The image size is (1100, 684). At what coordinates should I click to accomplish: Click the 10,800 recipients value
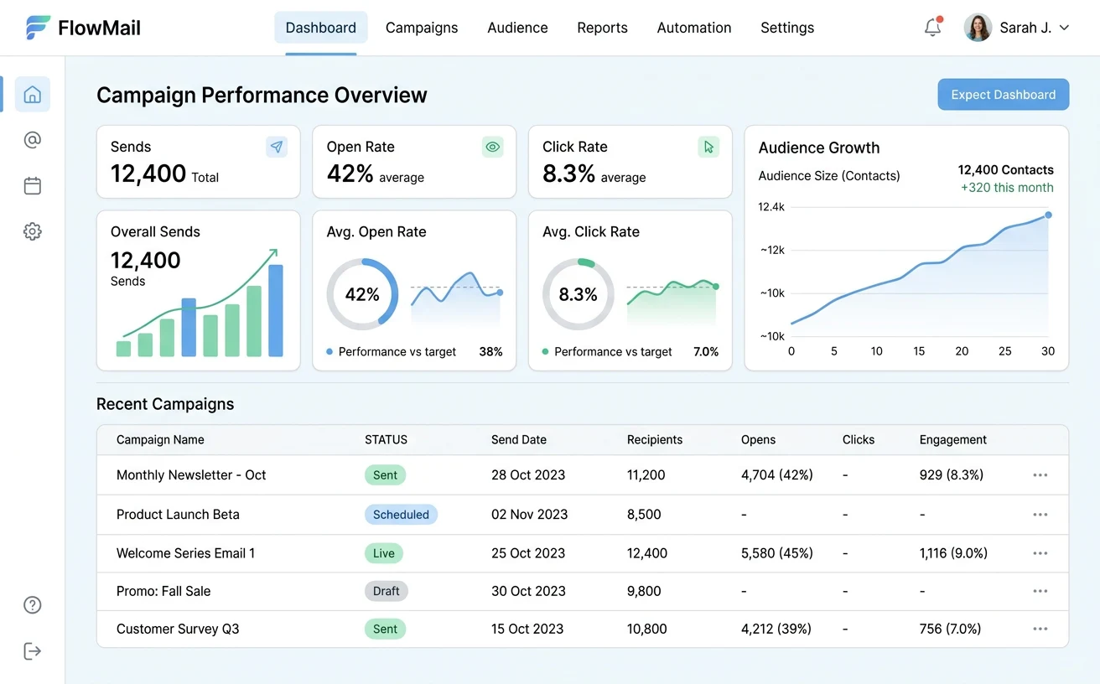tap(647, 629)
